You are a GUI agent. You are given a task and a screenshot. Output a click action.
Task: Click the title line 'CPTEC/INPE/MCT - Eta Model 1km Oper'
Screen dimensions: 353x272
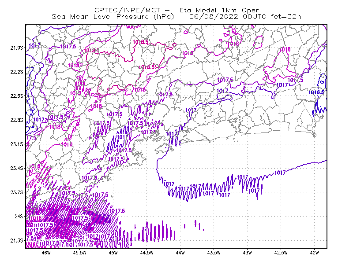176,10
